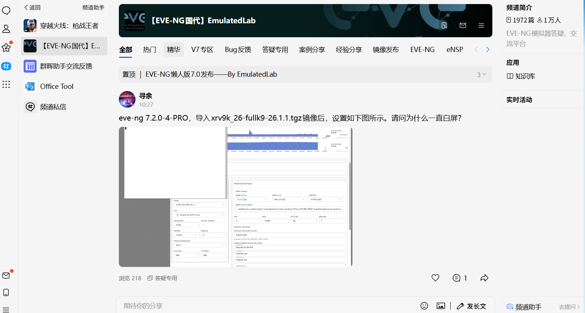Open 知识库 application link
The height and width of the screenshot is (313, 585).
pos(521,76)
